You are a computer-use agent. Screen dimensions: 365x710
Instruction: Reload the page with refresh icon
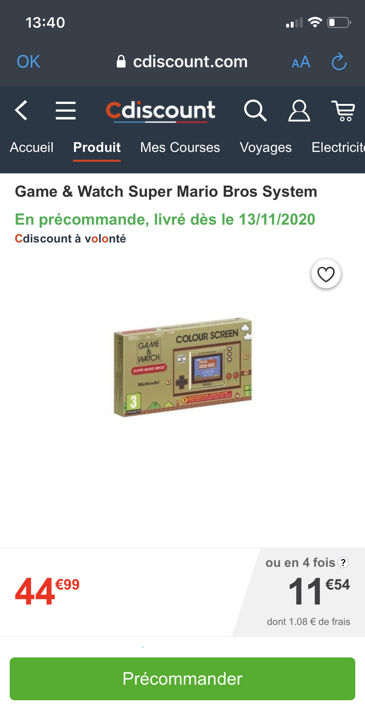coord(339,61)
